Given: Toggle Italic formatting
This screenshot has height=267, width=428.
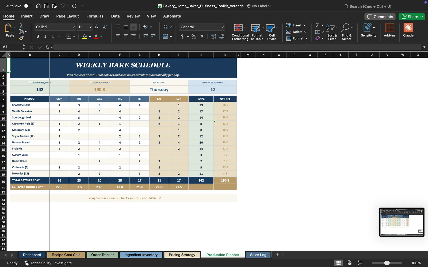Looking at the screenshot, I should 45,36.
